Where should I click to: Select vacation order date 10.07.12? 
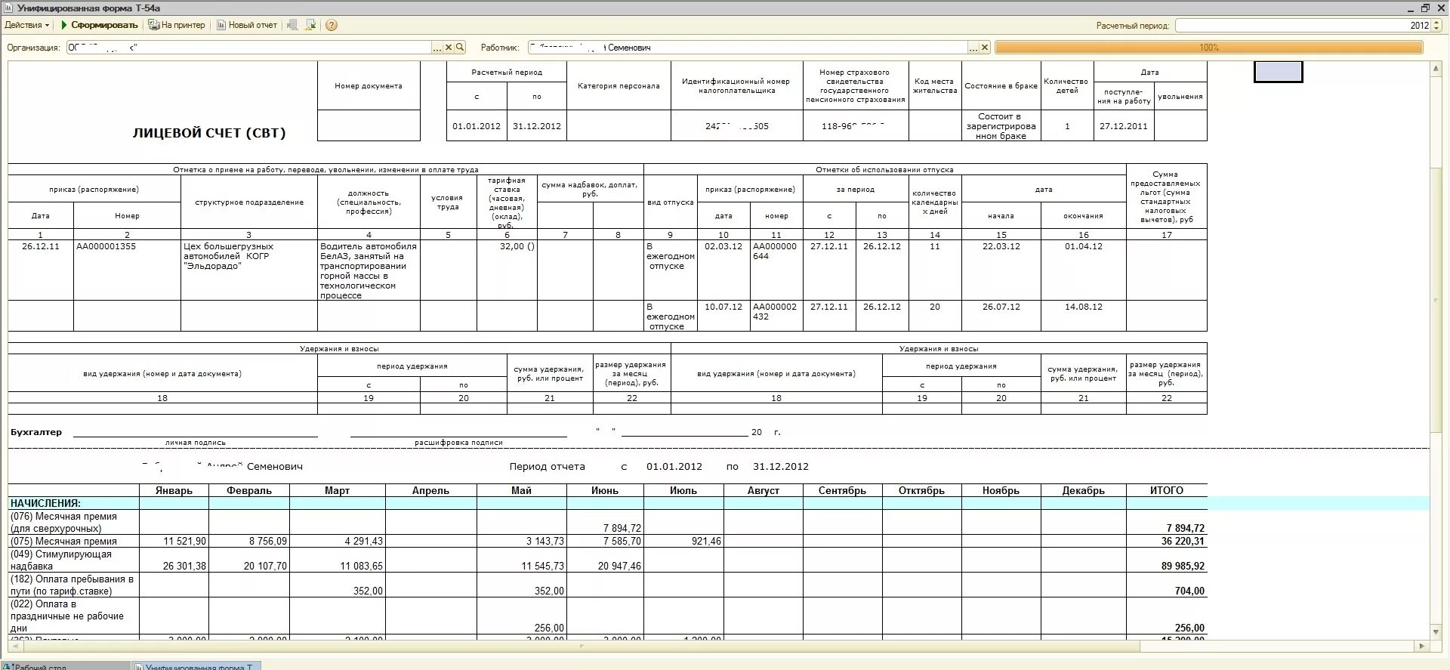click(723, 316)
